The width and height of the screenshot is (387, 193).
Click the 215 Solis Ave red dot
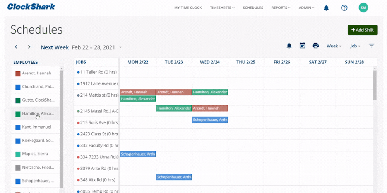tap(78, 123)
